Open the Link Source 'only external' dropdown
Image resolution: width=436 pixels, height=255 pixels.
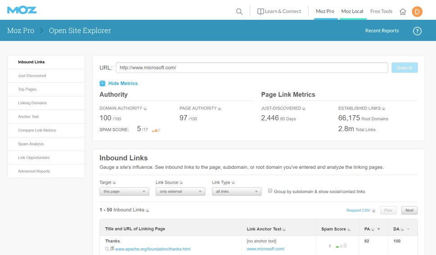tap(180, 191)
